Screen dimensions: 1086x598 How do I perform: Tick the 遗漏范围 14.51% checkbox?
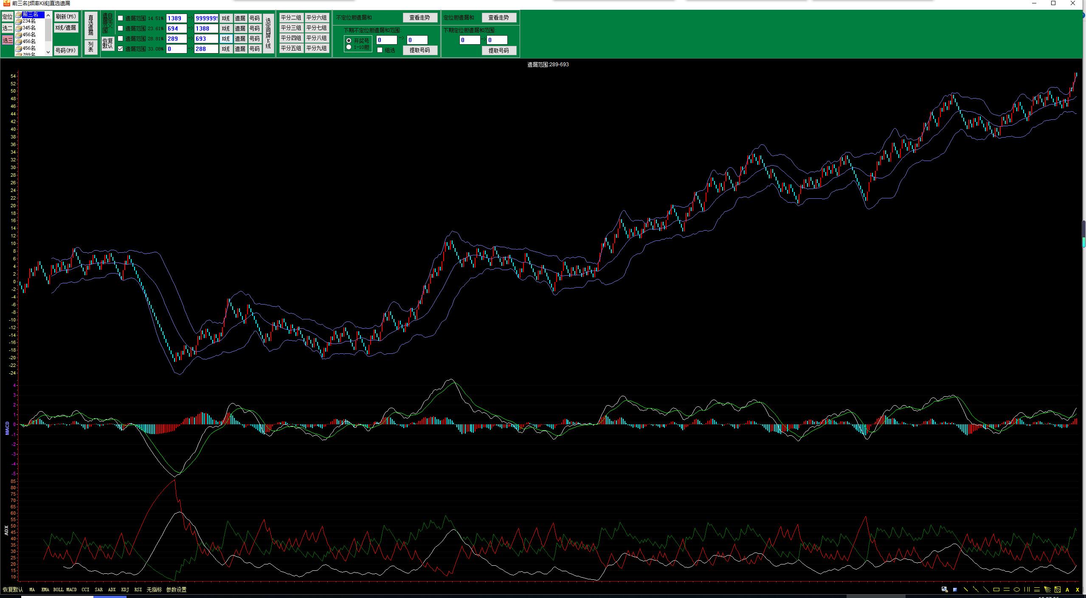pyautogui.click(x=121, y=18)
